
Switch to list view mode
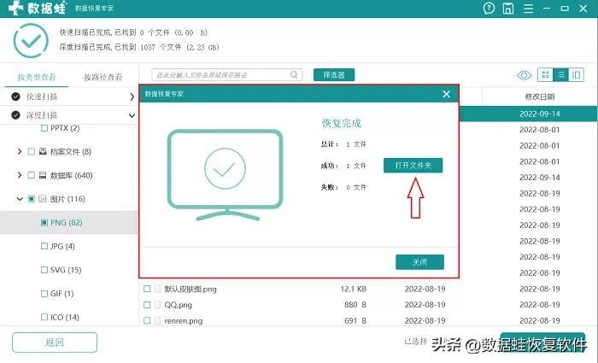coord(561,75)
